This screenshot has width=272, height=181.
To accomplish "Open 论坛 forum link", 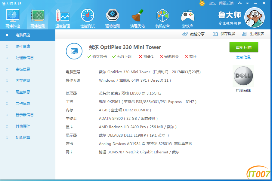I will point(212,3).
